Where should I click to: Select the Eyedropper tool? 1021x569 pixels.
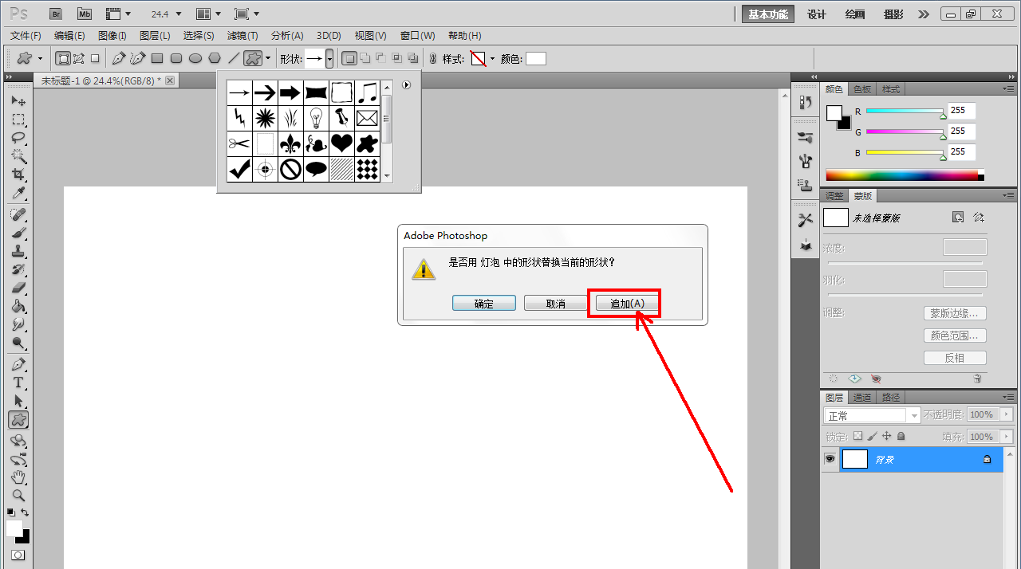pos(18,193)
